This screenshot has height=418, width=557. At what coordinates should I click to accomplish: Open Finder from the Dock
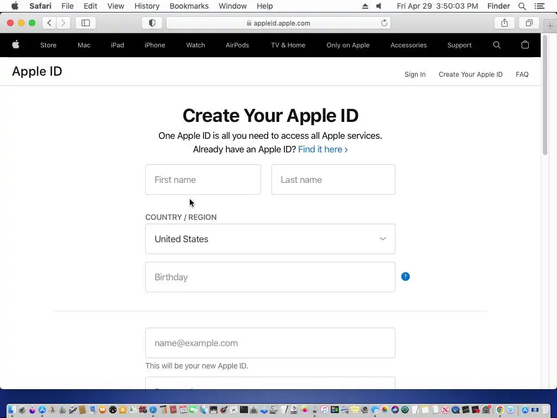pyautogui.click(x=12, y=410)
